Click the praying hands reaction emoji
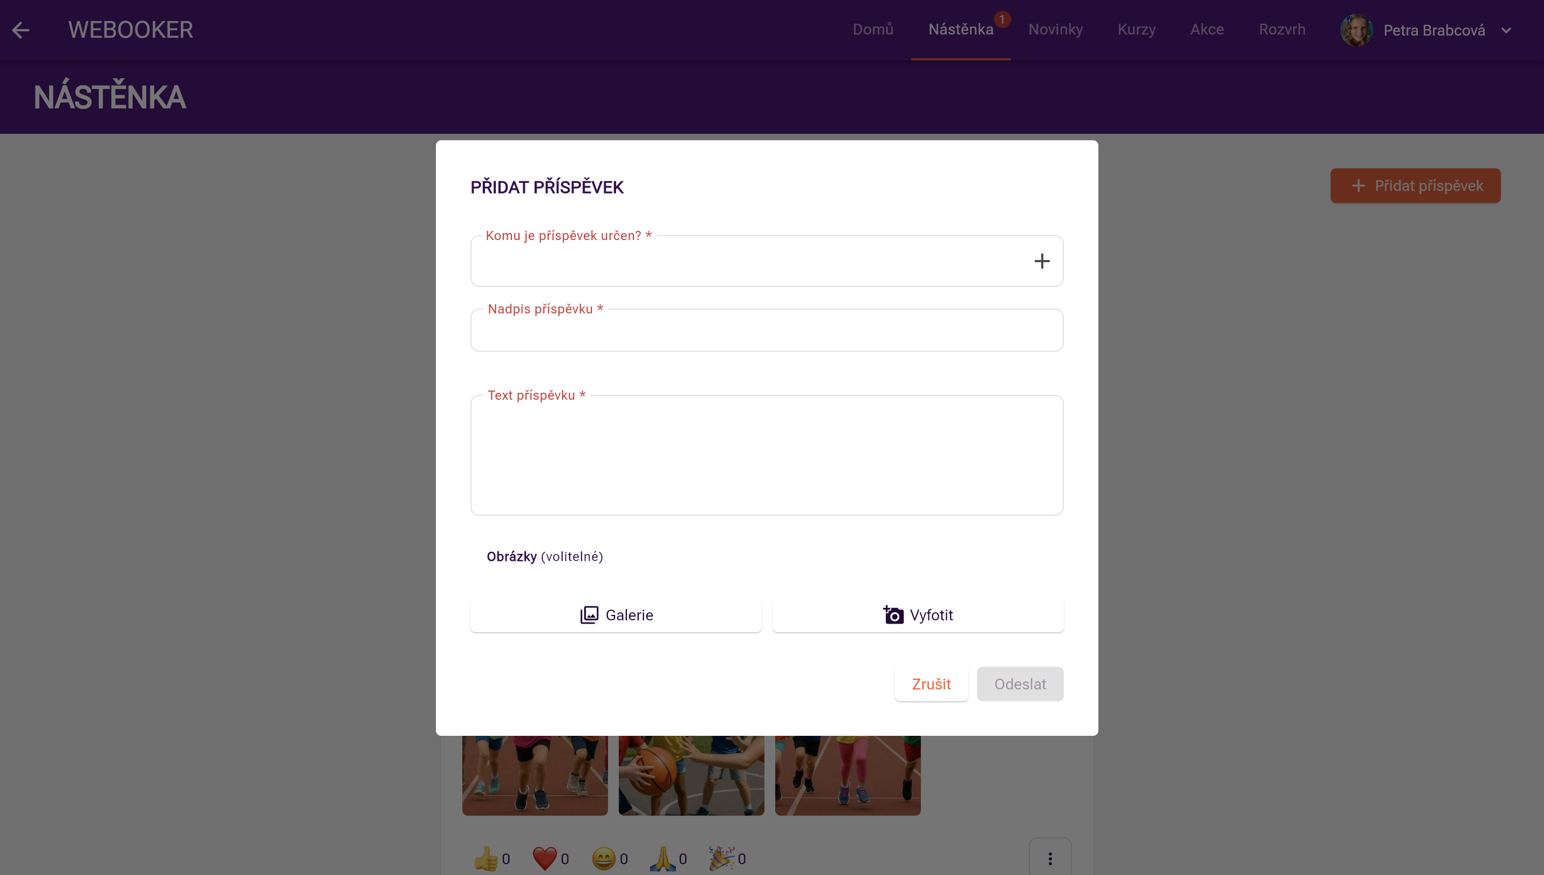This screenshot has width=1544, height=875. (662, 859)
